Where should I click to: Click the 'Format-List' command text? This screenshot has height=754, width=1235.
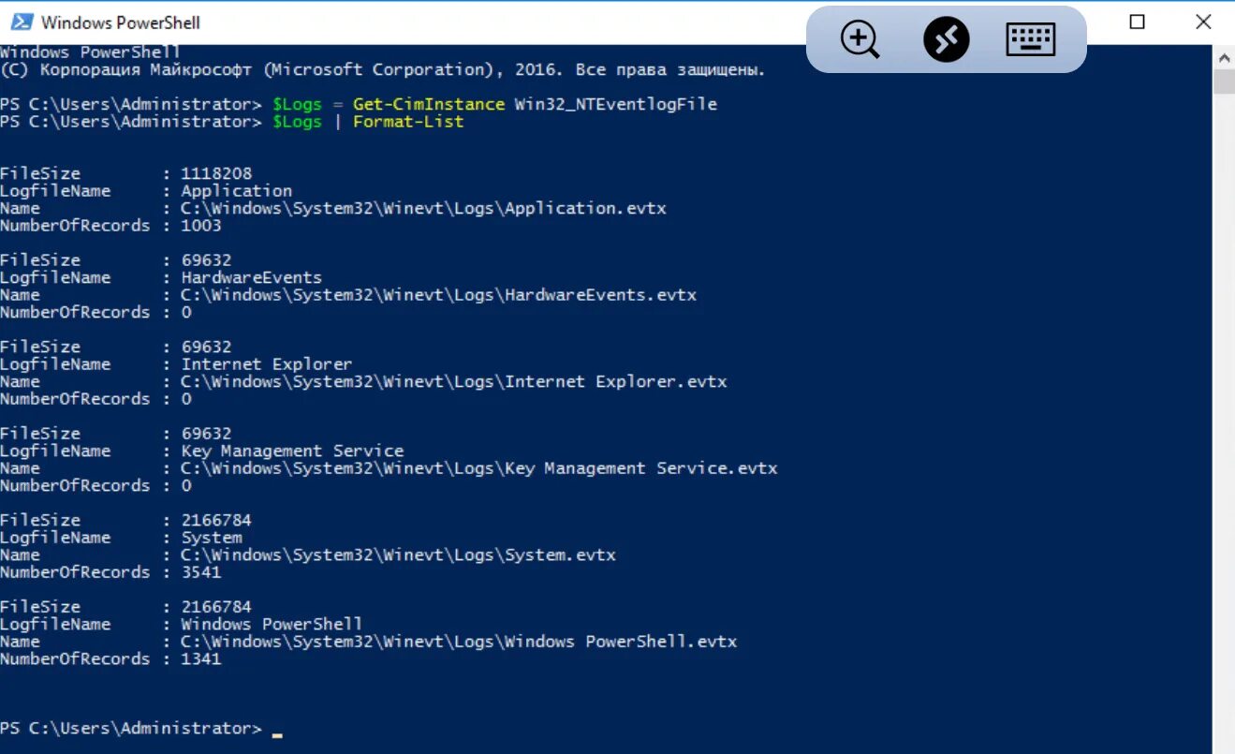(408, 122)
